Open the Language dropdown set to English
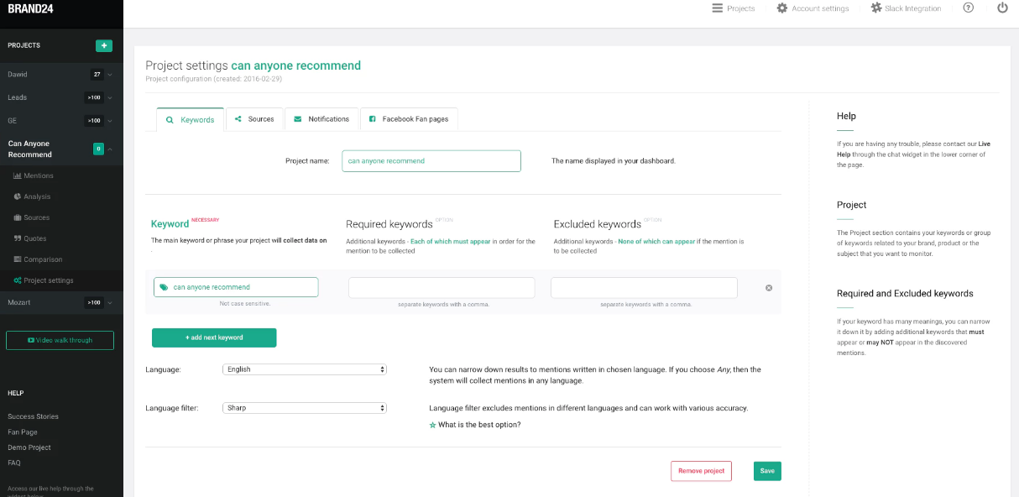 [304, 369]
